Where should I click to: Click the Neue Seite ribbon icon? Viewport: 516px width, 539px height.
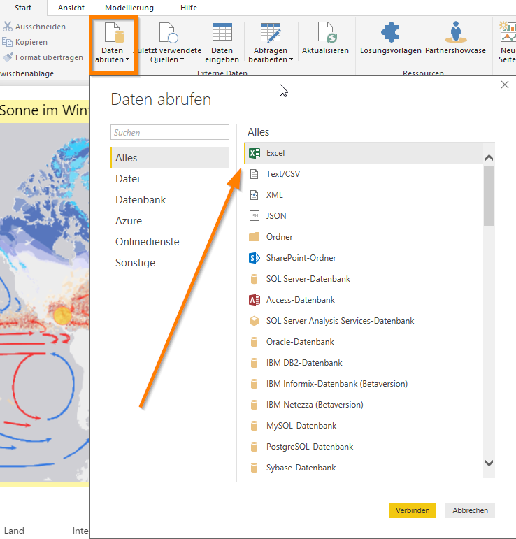[508, 32]
